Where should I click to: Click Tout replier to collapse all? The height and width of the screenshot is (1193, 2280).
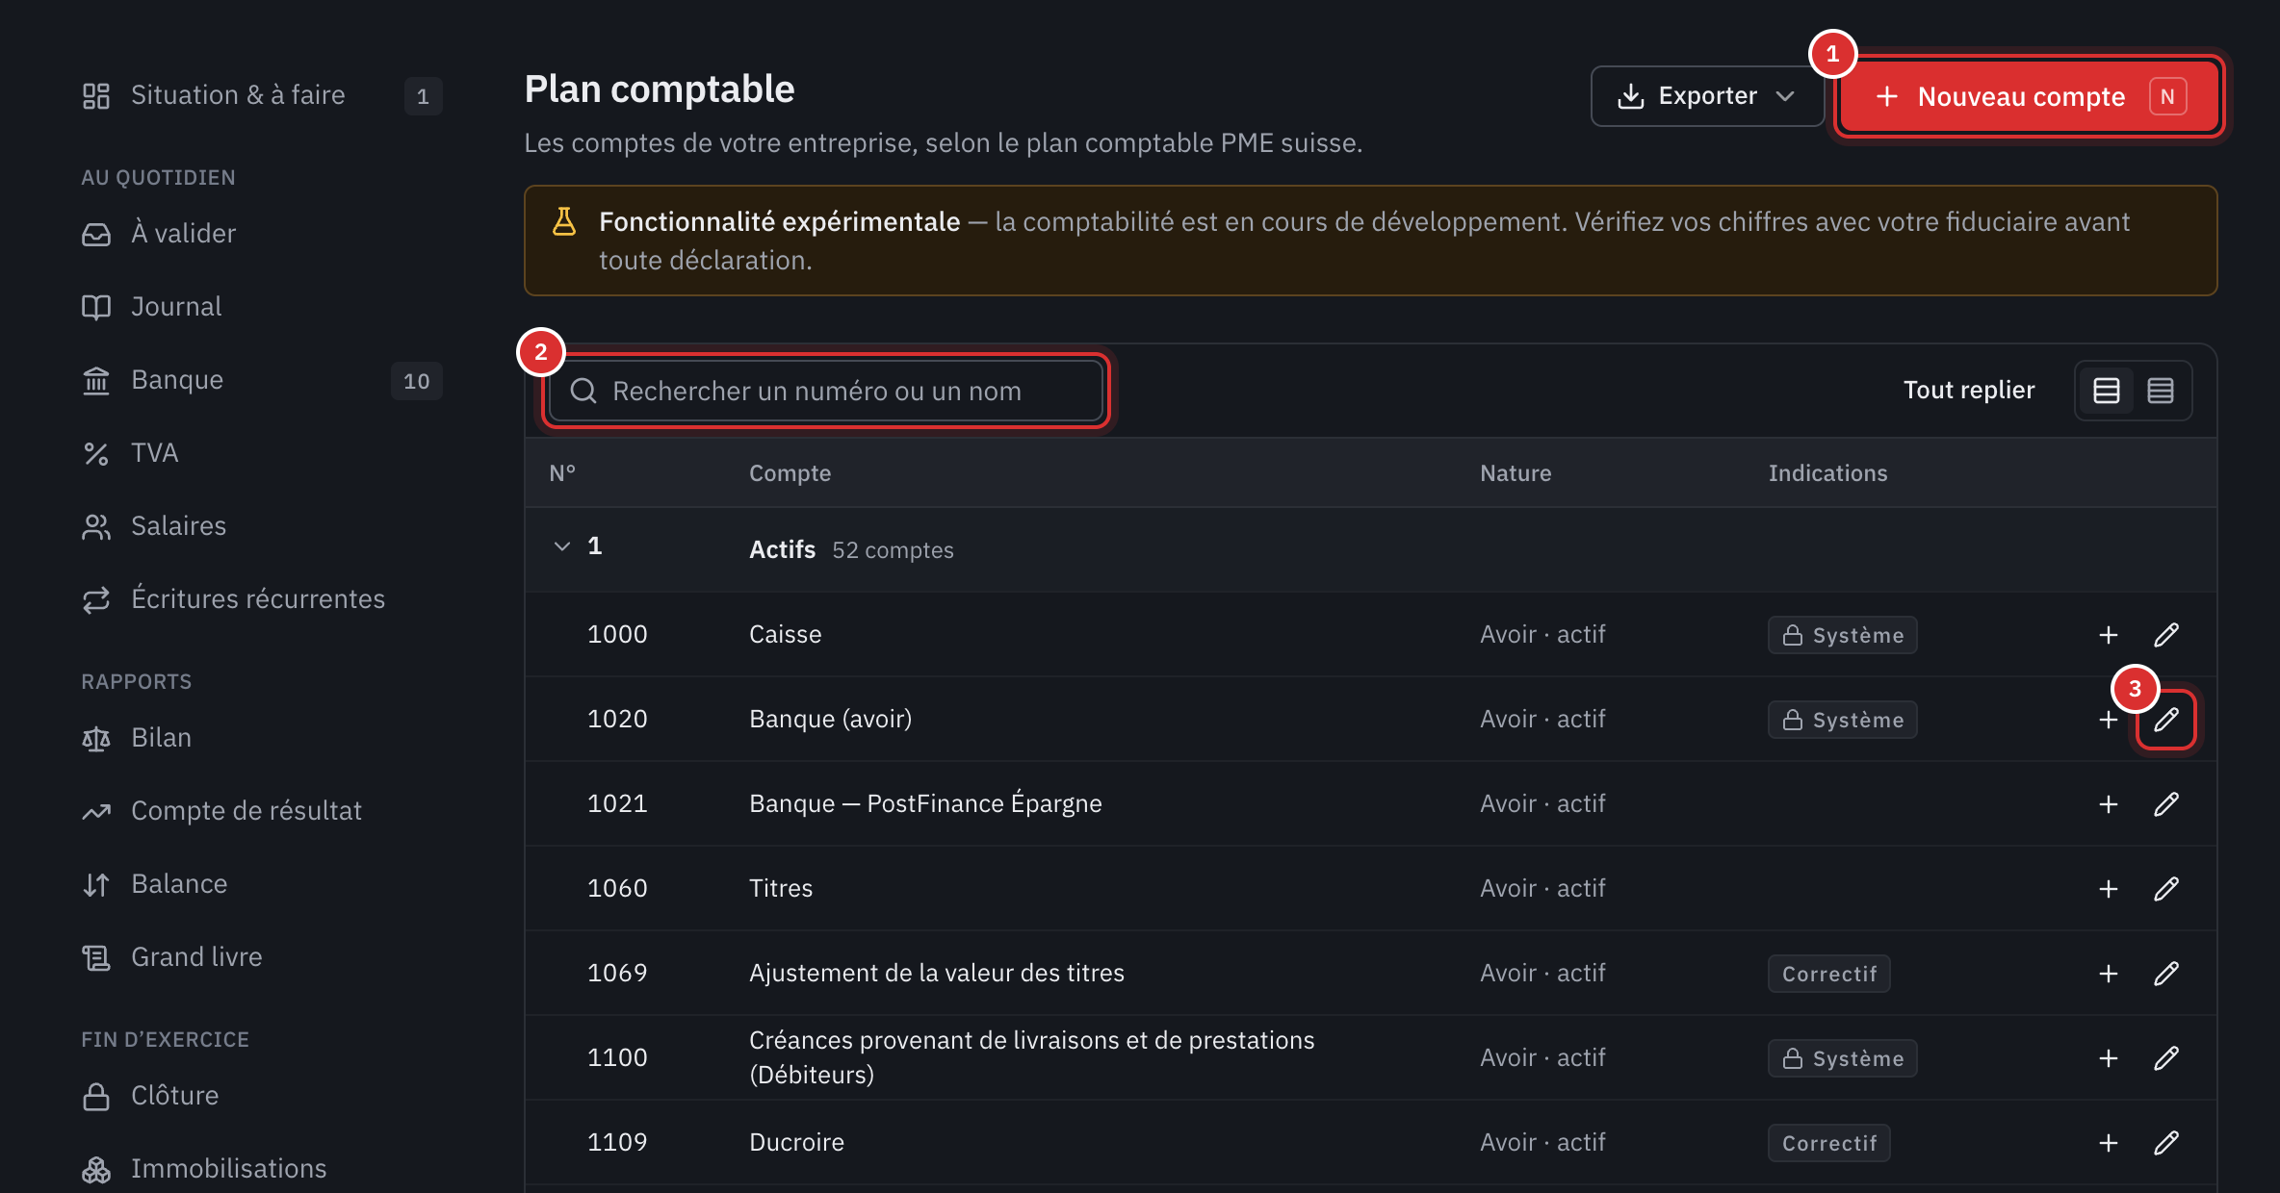coord(1969,390)
